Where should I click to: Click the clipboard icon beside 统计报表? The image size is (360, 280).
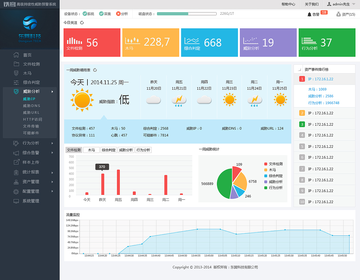tap(16, 172)
